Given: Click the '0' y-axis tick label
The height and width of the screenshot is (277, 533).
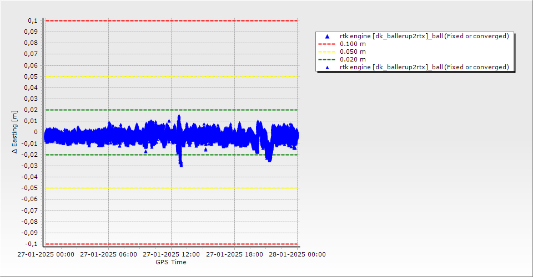Looking at the screenshot, I should point(36,132).
